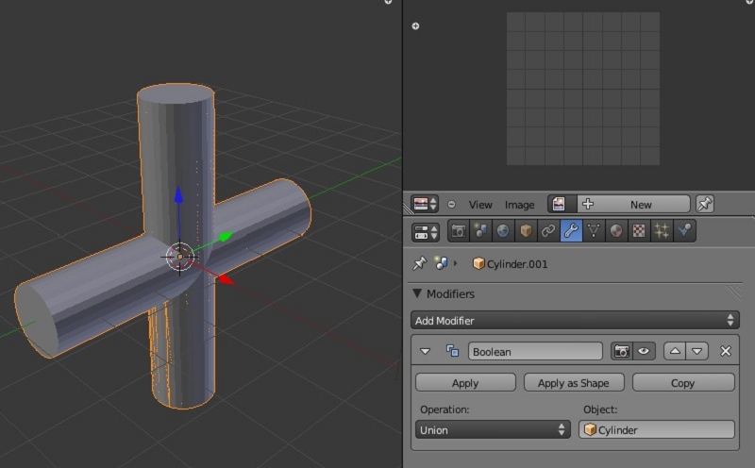Open the image editor type selector
The width and height of the screenshot is (755, 468).
tap(424, 204)
